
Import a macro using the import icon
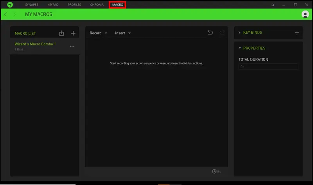pyautogui.click(x=61, y=33)
